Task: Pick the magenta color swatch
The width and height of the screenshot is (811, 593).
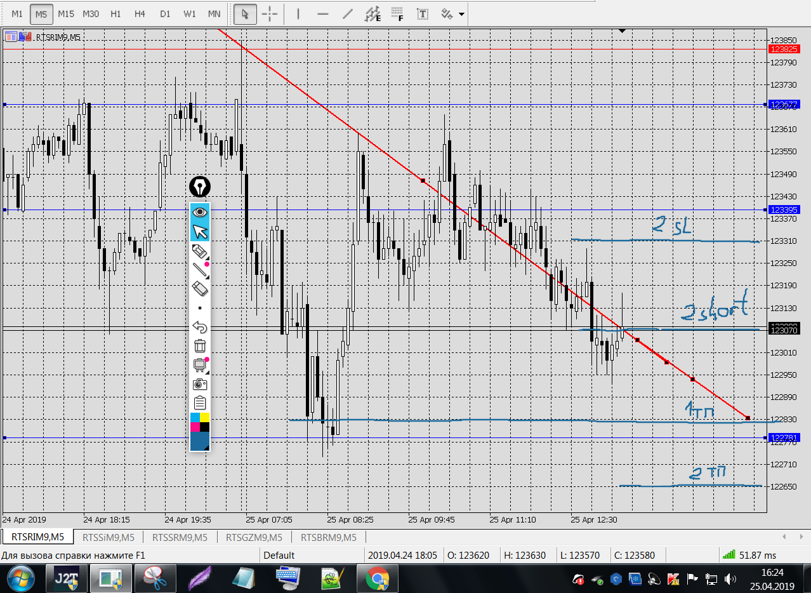Action: (x=195, y=427)
